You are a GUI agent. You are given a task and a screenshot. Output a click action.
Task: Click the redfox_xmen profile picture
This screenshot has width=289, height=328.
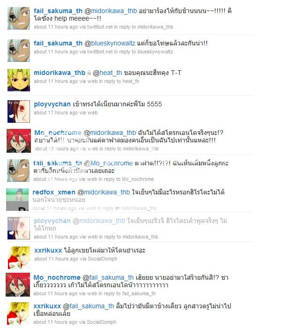click(17, 200)
